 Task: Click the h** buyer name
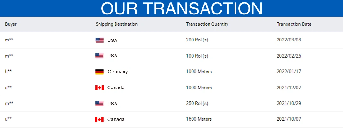click(x=8, y=72)
